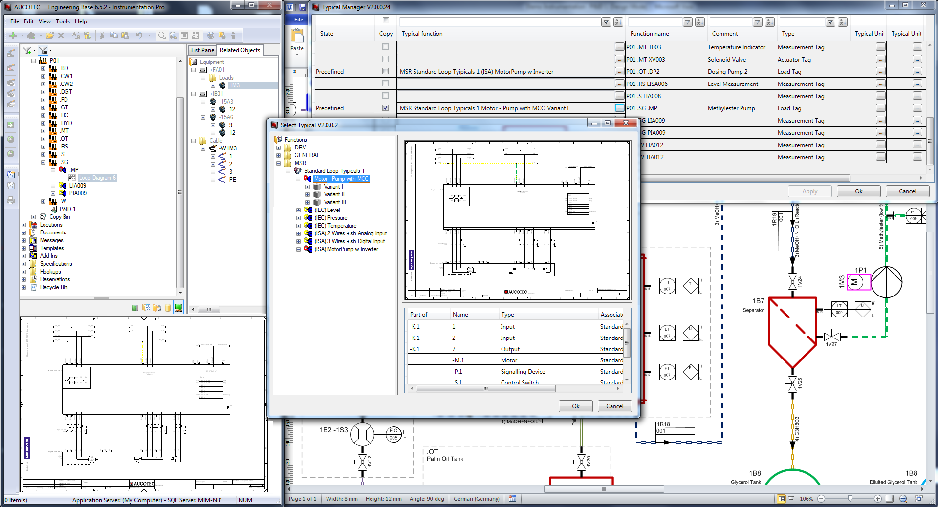Click the Typical function column filter funnel
This screenshot has width=938, height=507.
(x=606, y=22)
